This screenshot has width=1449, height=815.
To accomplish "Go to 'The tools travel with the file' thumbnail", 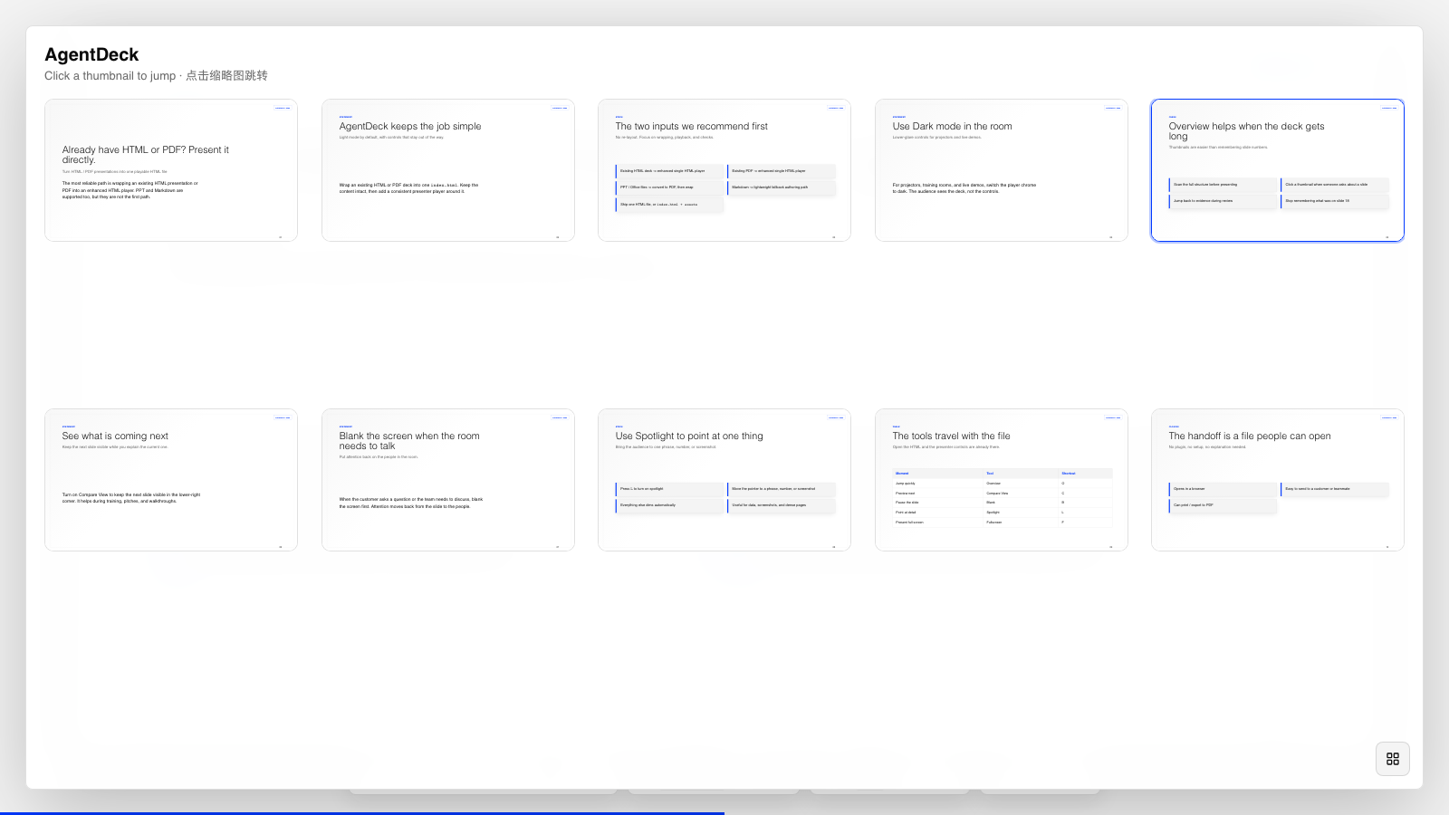I will coord(1002,480).
